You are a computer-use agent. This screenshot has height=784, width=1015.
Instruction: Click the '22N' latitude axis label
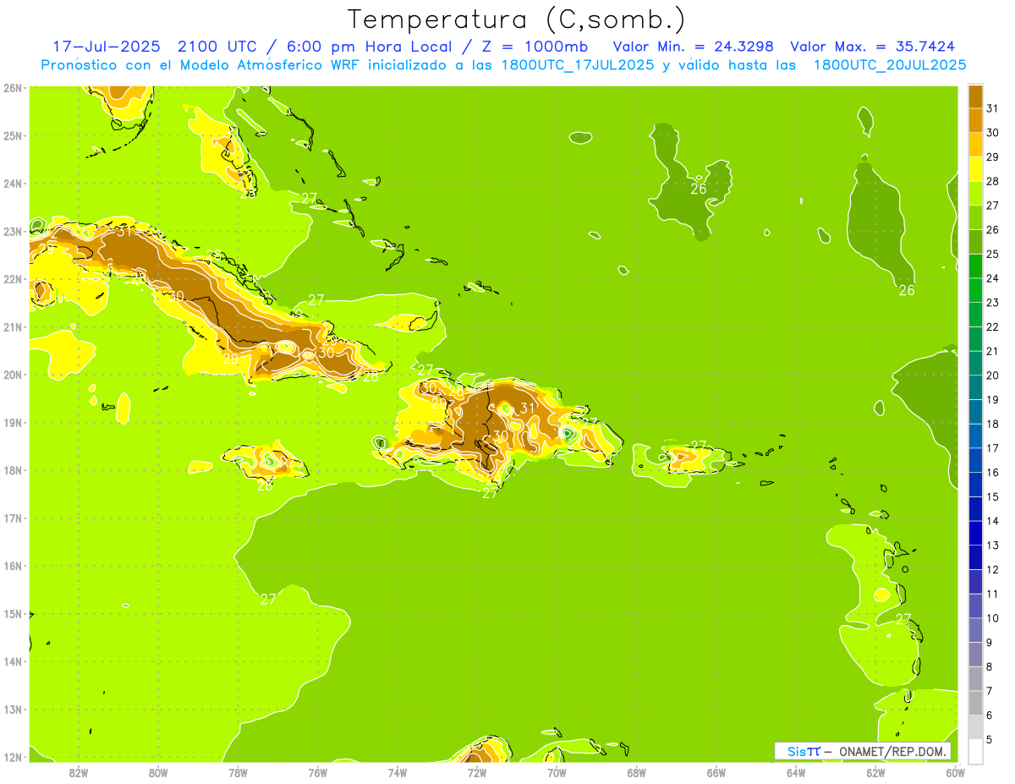point(13,278)
